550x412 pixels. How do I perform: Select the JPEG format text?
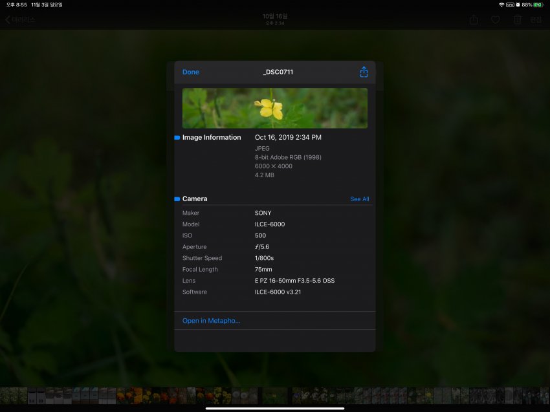point(262,148)
